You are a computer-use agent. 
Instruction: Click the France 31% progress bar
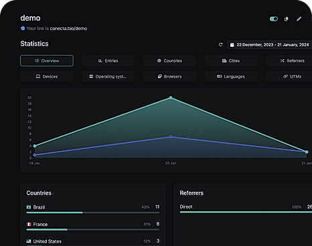[x=93, y=229]
